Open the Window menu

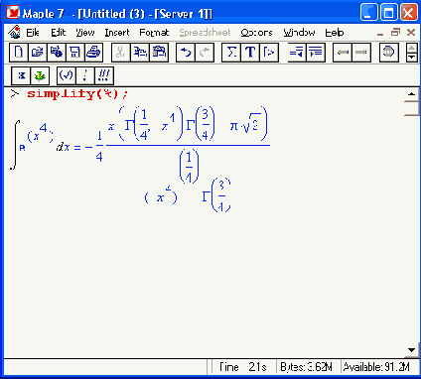click(299, 33)
